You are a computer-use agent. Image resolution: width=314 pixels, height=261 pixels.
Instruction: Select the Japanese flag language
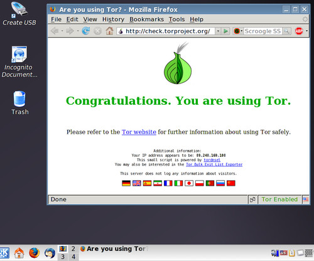pos(189,183)
